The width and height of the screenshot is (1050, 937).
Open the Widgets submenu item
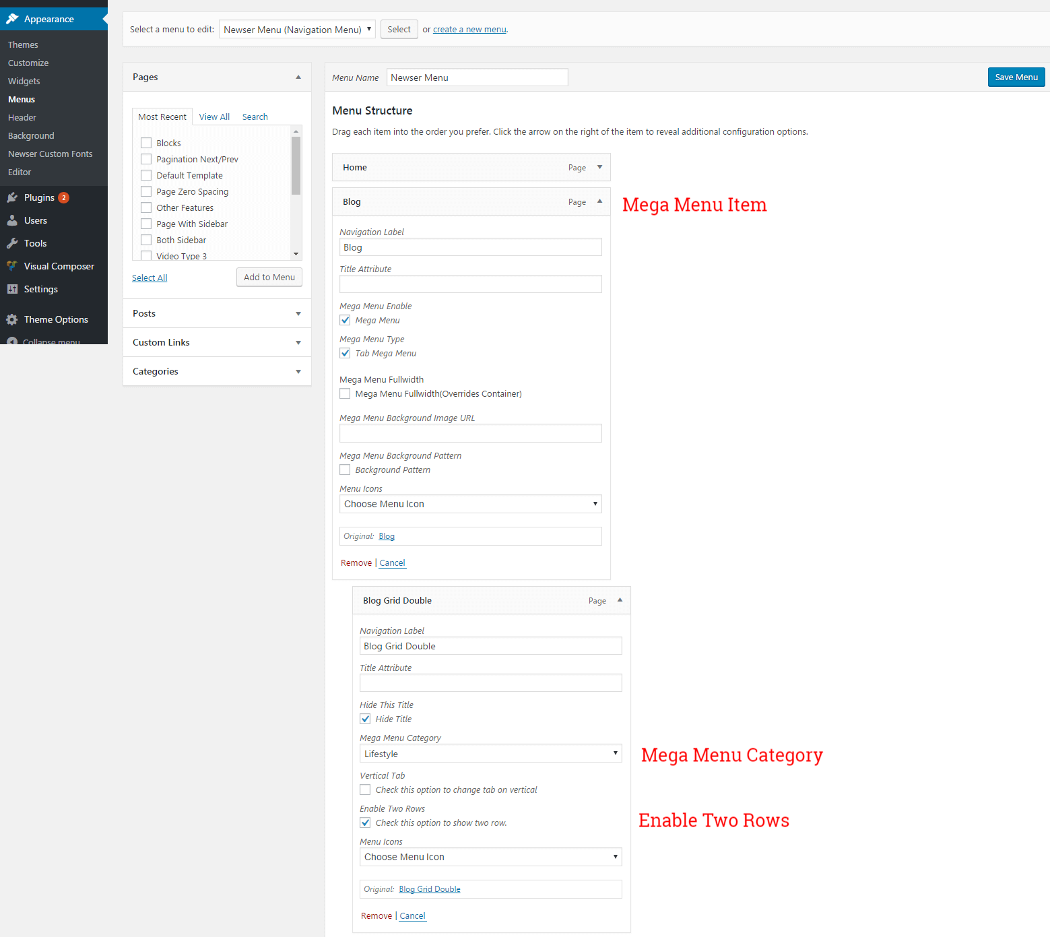coord(24,81)
